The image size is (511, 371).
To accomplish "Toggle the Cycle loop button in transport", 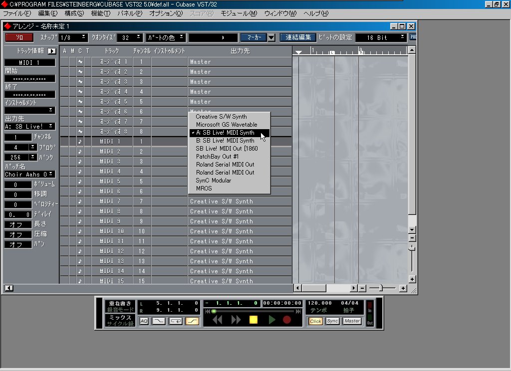I will point(176,321).
